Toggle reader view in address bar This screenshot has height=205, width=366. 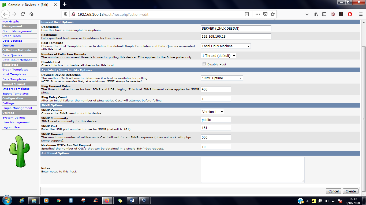point(247,14)
